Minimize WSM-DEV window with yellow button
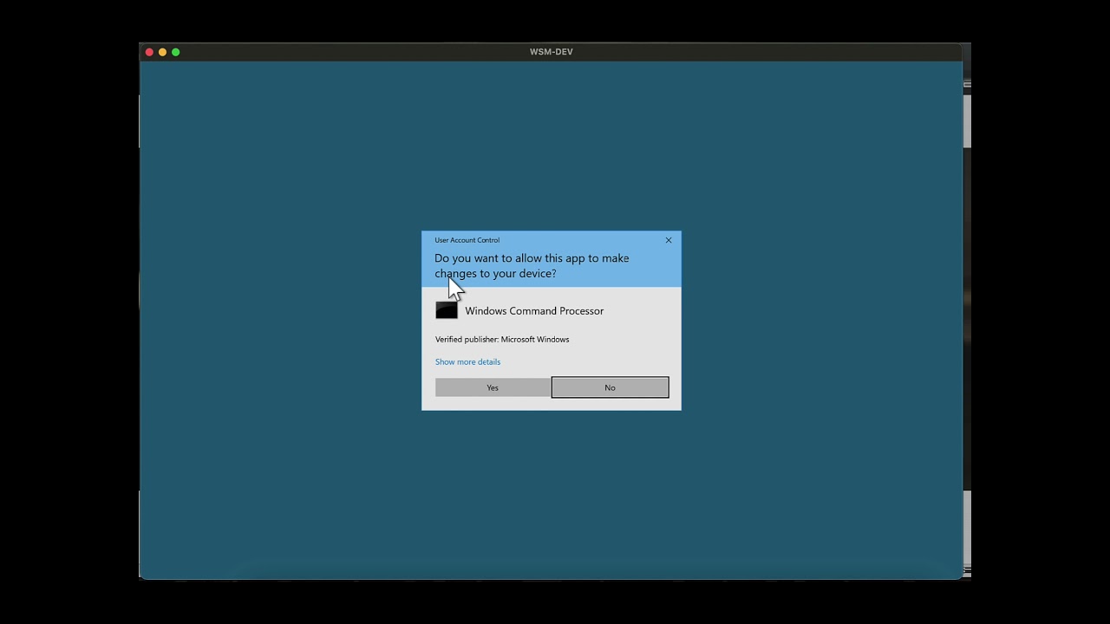Viewport: 1110px width, 624px height. pos(162,52)
